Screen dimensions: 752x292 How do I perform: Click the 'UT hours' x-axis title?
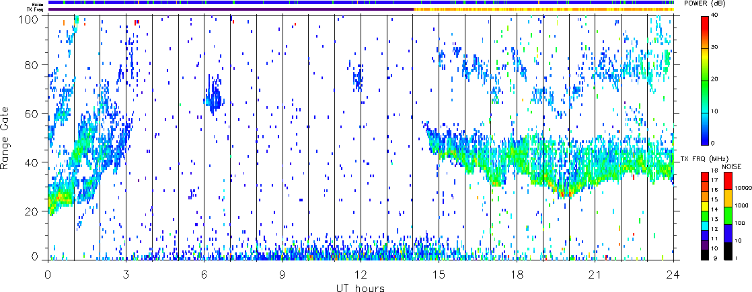tap(360, 287)
